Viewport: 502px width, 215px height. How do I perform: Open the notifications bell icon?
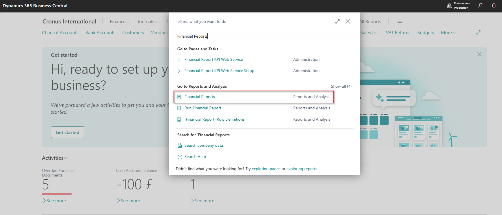pos(494,5)
